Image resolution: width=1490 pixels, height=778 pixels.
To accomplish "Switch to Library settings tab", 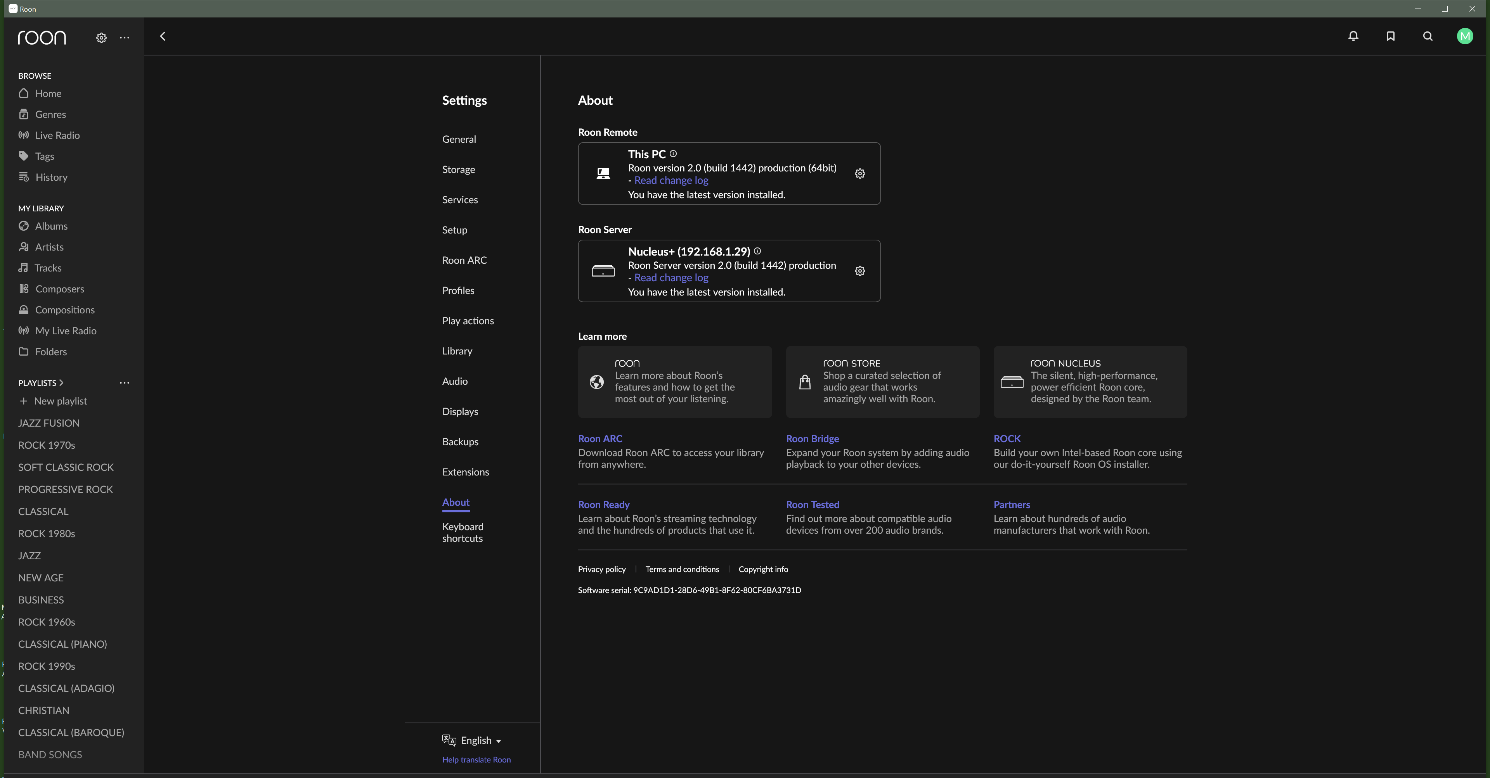I will click(457, 351).
